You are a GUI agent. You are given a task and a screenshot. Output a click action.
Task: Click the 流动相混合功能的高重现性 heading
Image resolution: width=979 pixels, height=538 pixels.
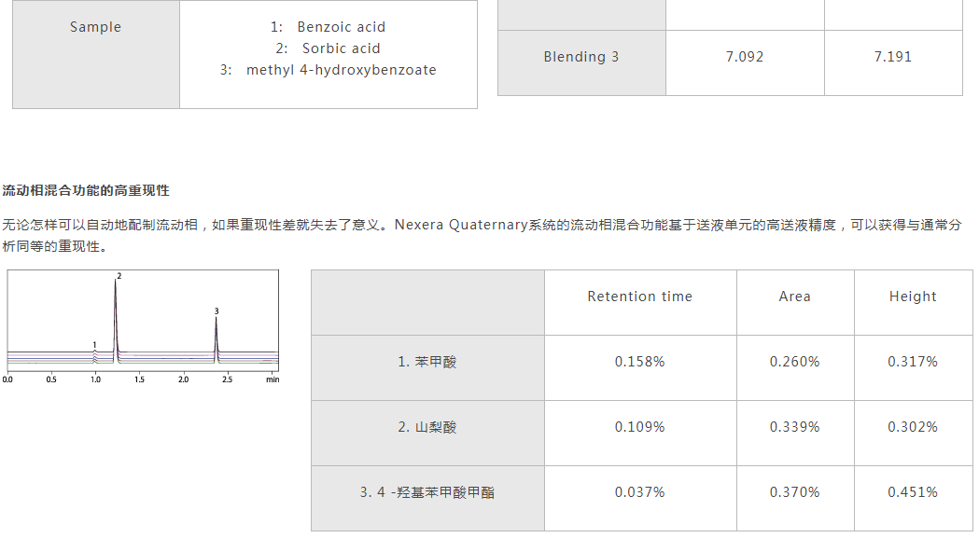pyautogui.click(x=86, y=190)
